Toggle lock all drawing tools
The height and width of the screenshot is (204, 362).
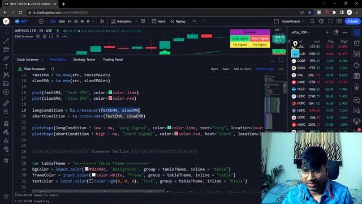click(x=6, y=141)
